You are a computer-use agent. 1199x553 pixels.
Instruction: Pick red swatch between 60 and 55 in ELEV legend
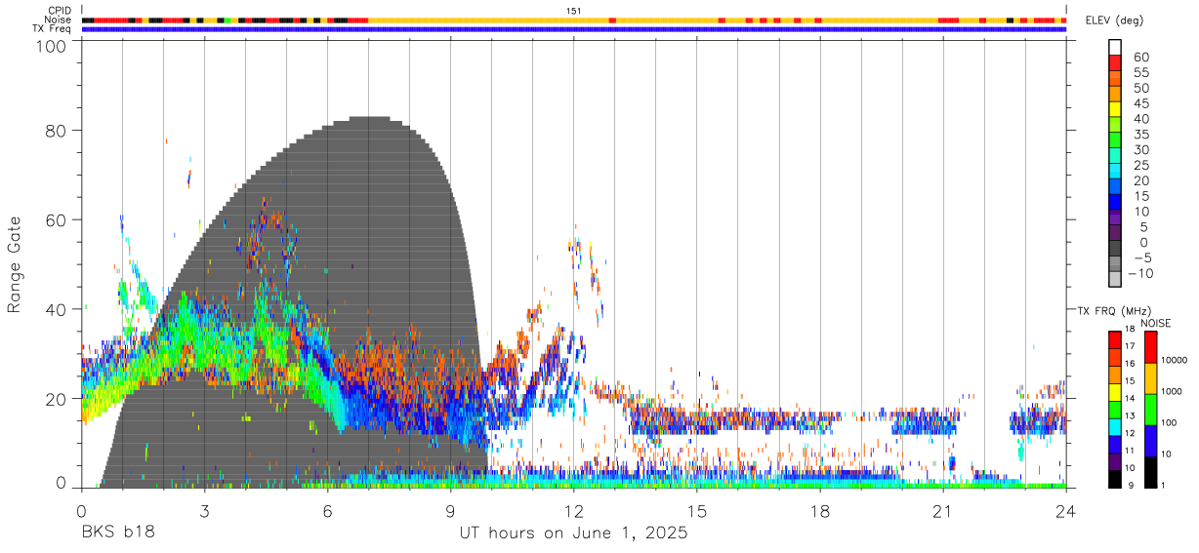[x=1115, y=64]
